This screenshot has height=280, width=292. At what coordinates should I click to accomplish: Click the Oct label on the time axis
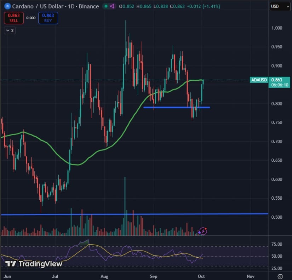pos(202,276)
